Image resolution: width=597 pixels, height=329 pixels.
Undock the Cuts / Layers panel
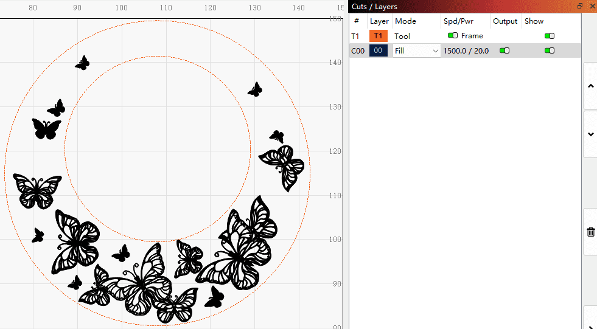point(580,5)
